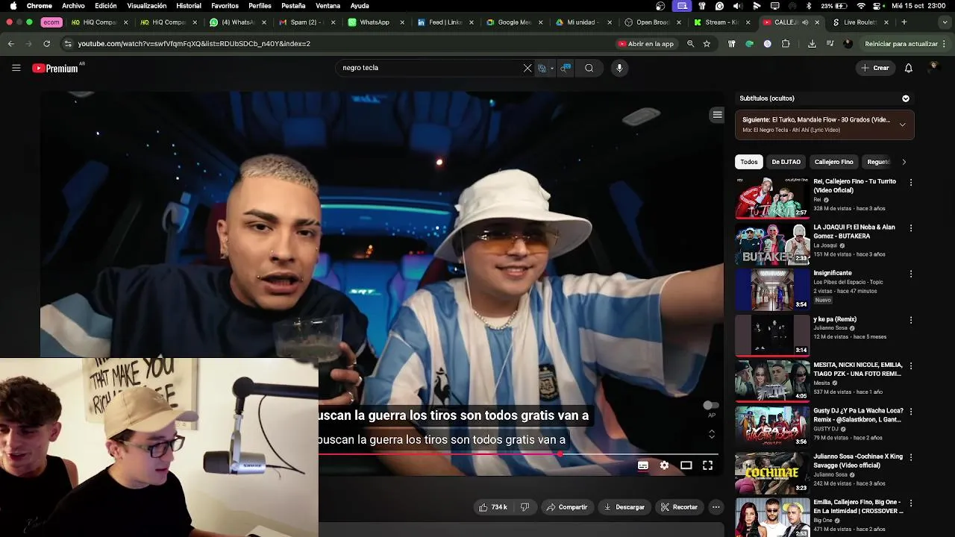
Task: Open Chrome zoom magnifier in address bar
Action: (x=690, y=44)
